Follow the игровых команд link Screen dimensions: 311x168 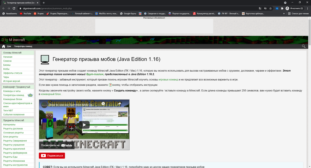[168, 80]
